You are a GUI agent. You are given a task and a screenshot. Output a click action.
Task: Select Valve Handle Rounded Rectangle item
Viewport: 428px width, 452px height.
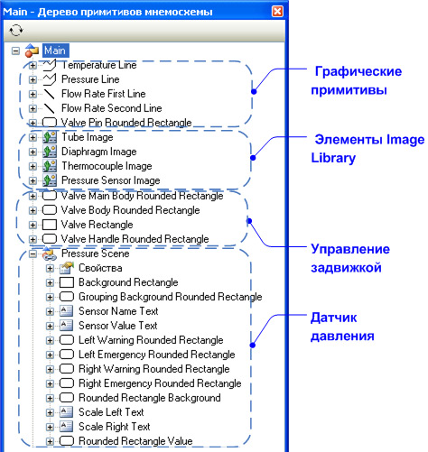[x=135, y=239]
